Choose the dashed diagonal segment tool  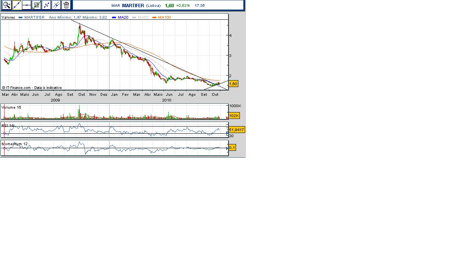click(46, 5)
